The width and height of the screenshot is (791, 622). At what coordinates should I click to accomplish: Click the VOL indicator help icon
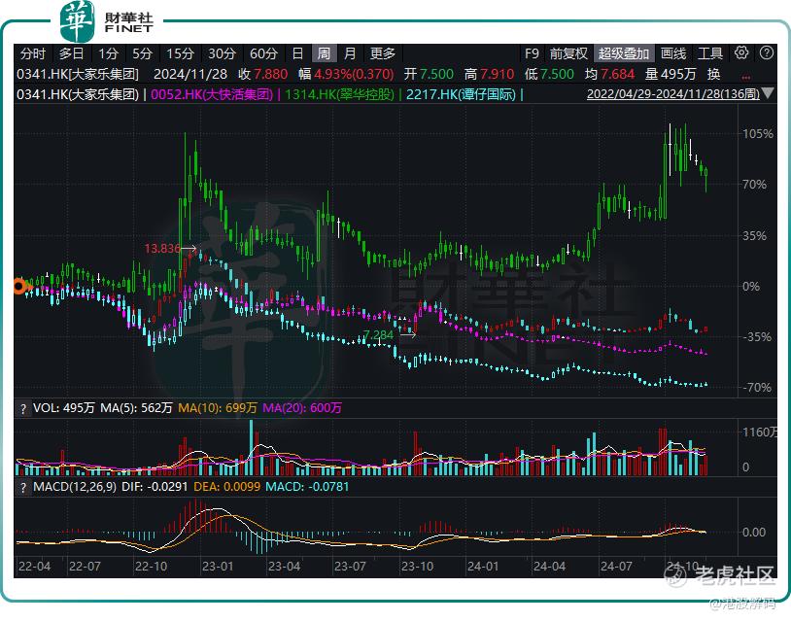click(x=23, y=408)
